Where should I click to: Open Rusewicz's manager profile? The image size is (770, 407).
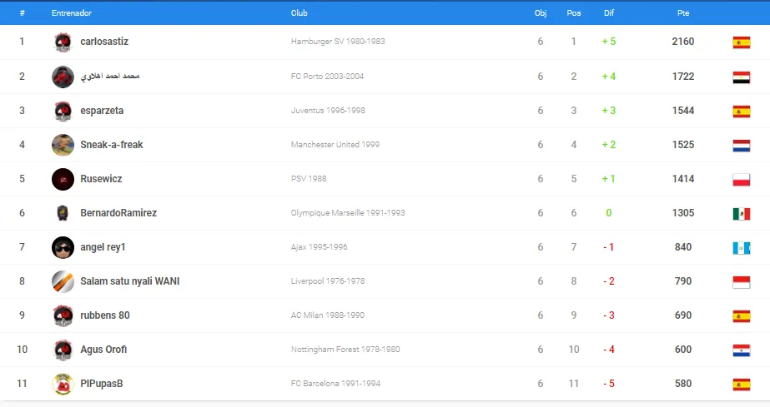tap(101, 179)
